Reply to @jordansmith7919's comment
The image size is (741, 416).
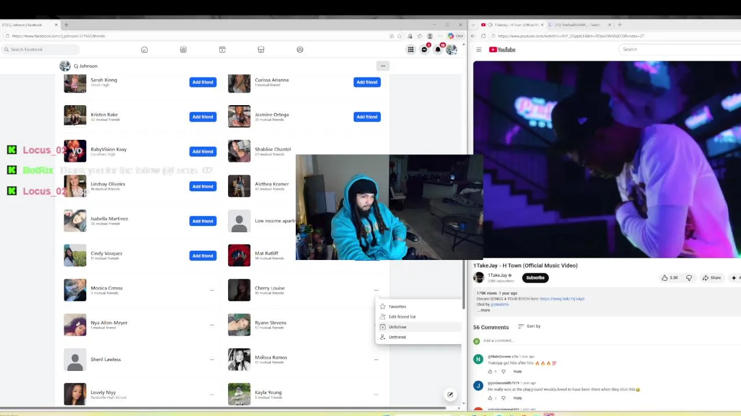point(518,398)
